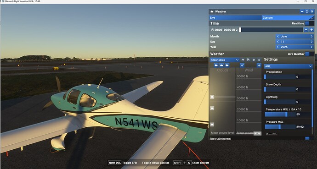Click the 50000 ft altitude label
Viewport: 317px width, 169px height.
pos(243,76)
